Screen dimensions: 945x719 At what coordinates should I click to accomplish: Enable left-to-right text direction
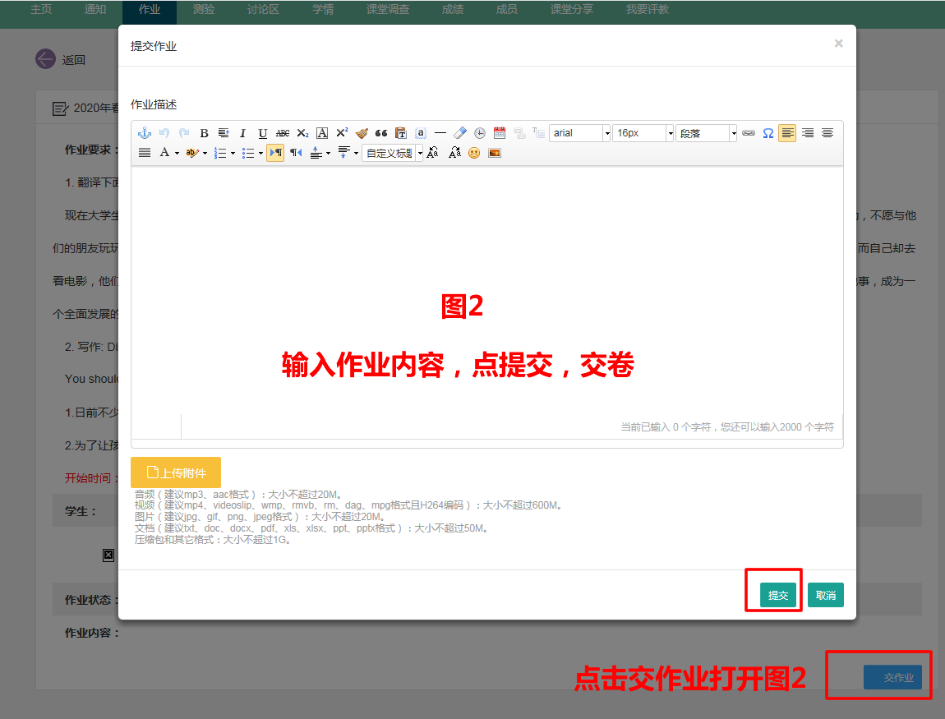click(275, 153)
